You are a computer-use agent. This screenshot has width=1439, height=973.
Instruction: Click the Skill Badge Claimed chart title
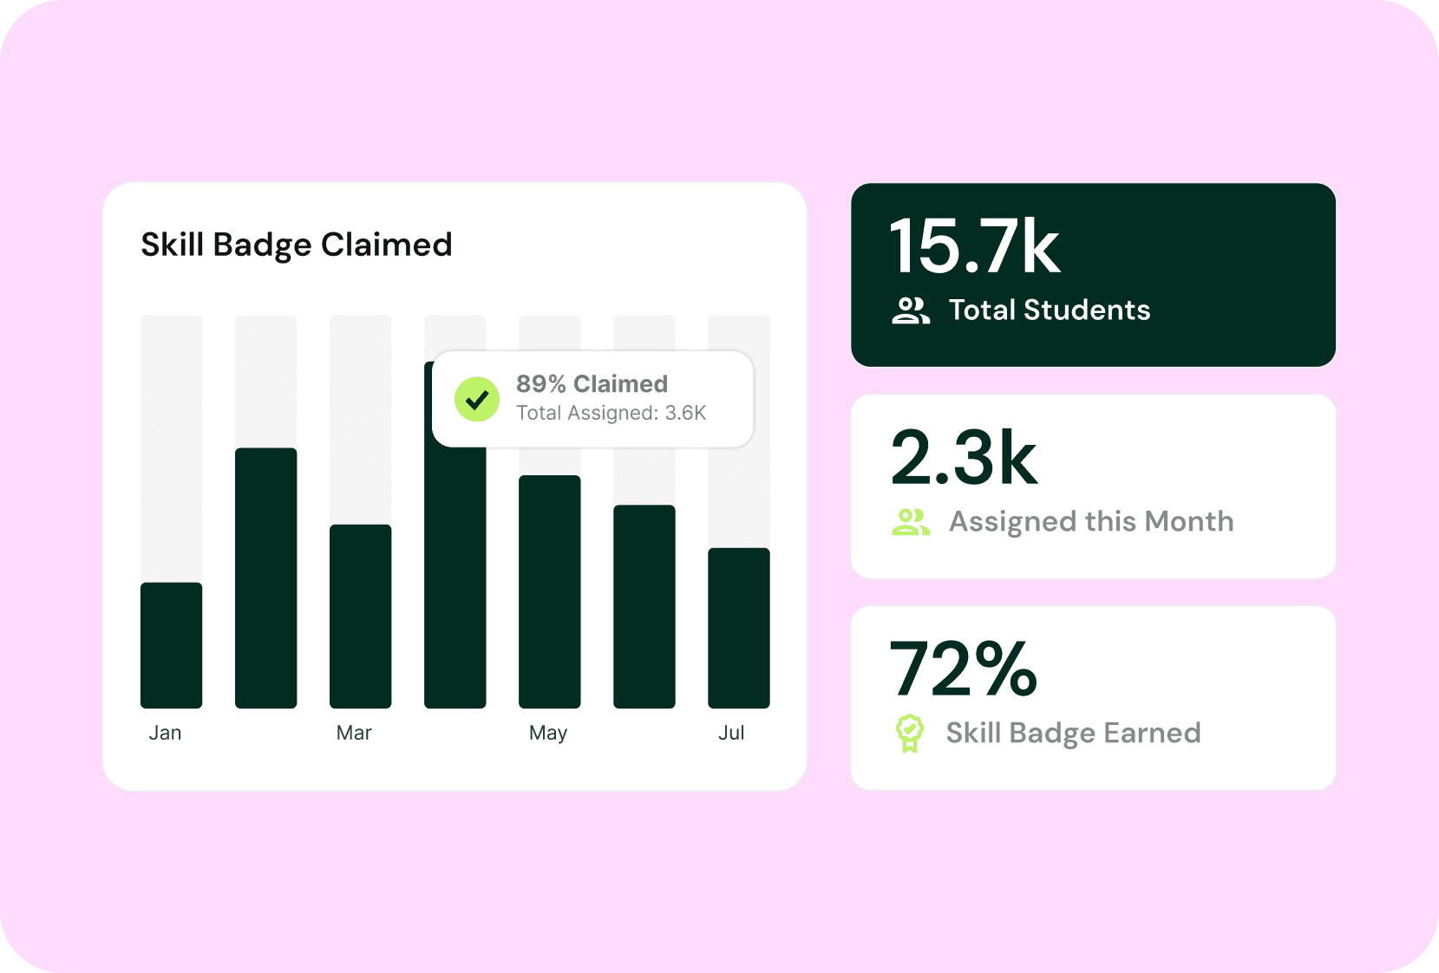click(x=297, y=245)
